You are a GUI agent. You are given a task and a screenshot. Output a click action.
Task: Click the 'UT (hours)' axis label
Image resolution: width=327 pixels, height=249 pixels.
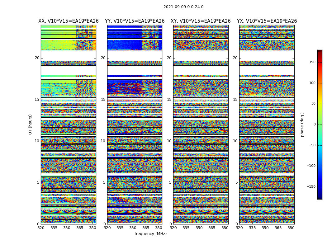tap(30, 125)
